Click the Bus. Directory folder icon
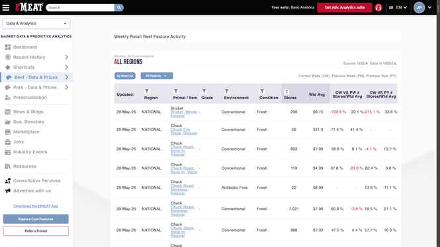 pyautogui.click(x=8, y=122)
